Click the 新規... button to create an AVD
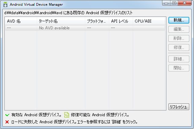Screen dimensions: 194x129 click(x=179, y=20)
